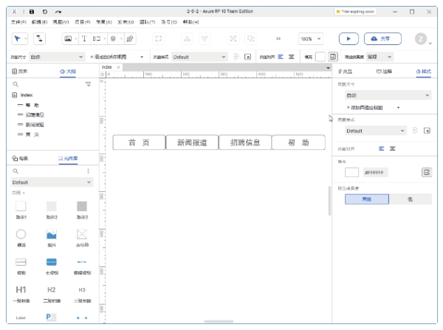Image resolution: width=443 pixels, height=330 pixels.
Task: Click the save icon in title bar
Action: point(31,12)
